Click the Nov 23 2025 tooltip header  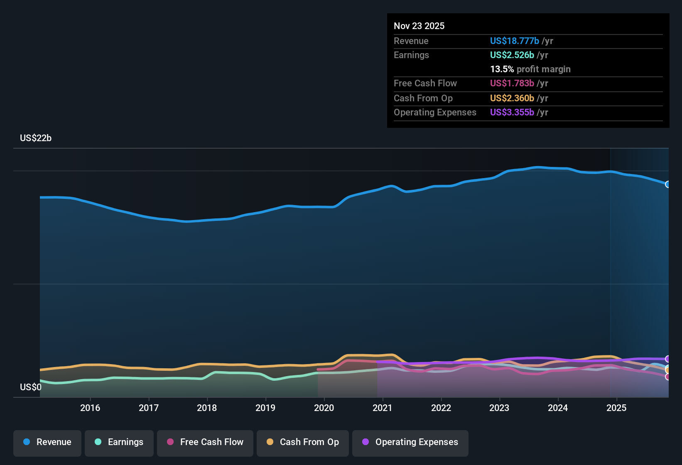(419, 26)
